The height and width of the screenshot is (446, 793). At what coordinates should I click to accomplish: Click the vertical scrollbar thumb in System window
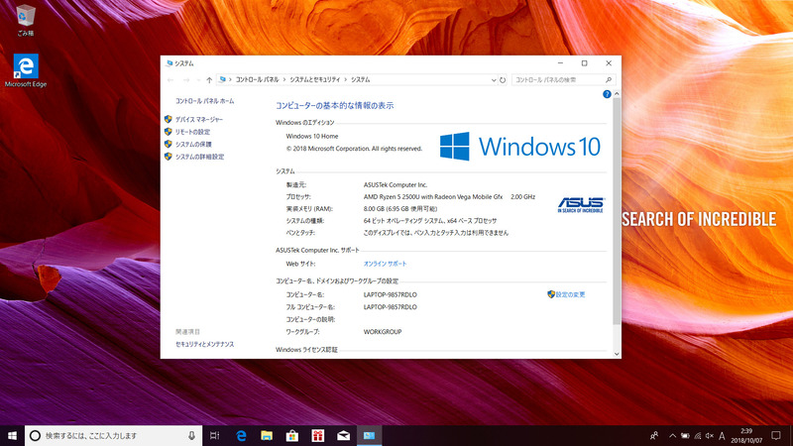[x=617, y=211]
